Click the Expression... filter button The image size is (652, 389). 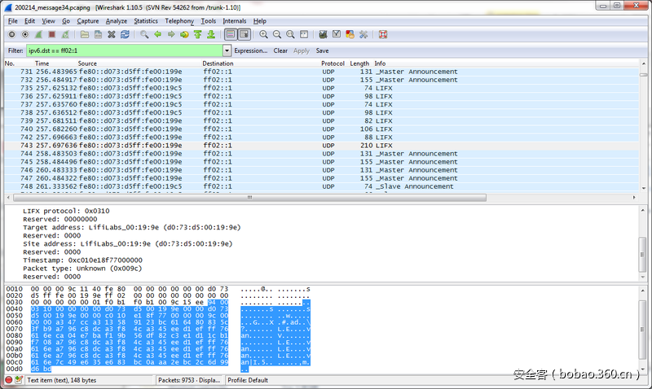pyautogui.click(x=251, y=50)
